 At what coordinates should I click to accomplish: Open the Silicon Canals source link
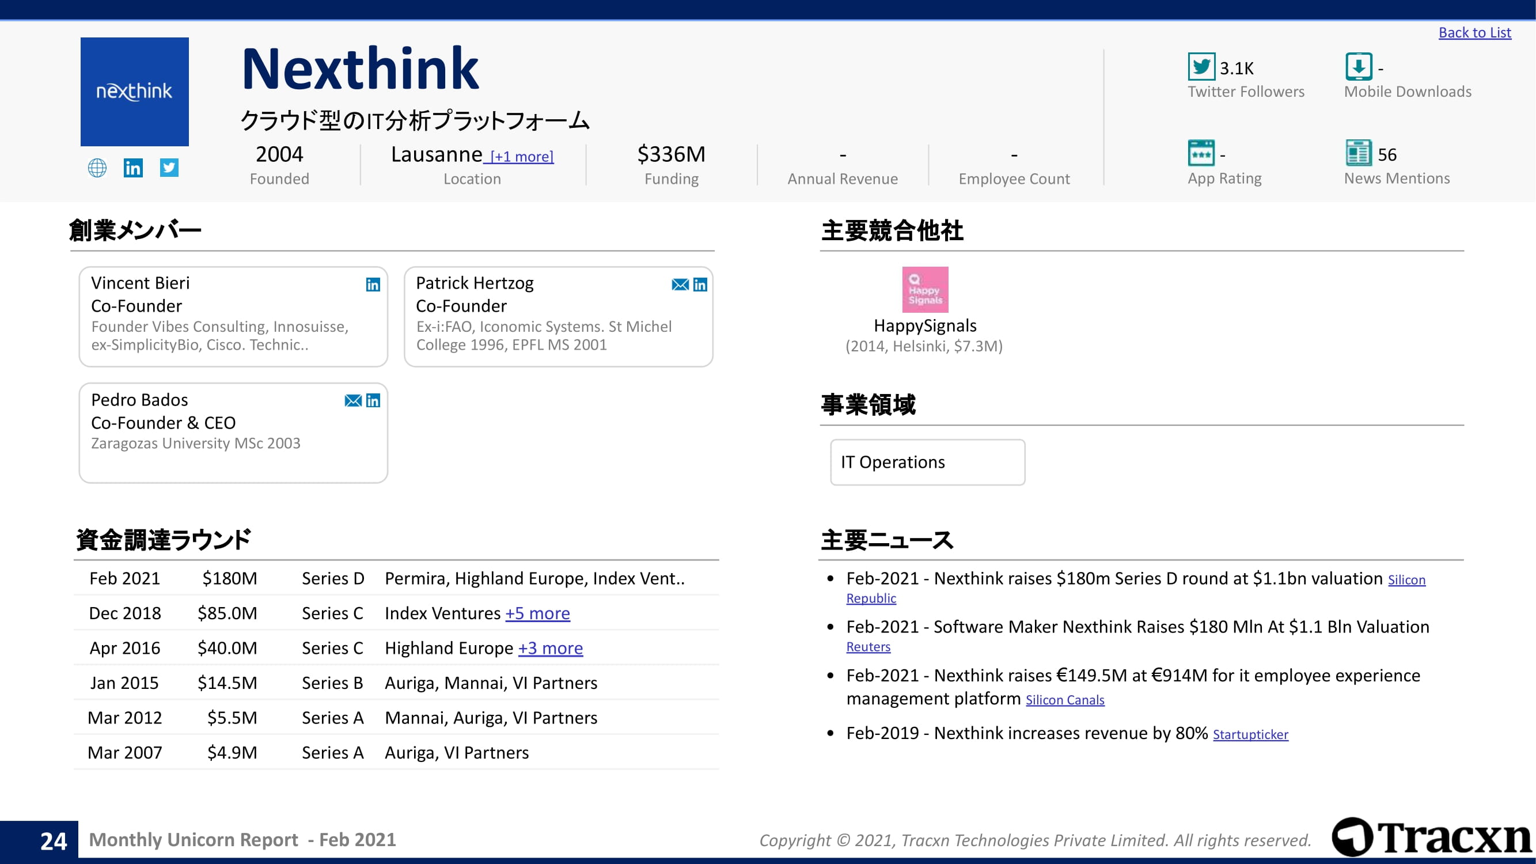pos(1064,700)
